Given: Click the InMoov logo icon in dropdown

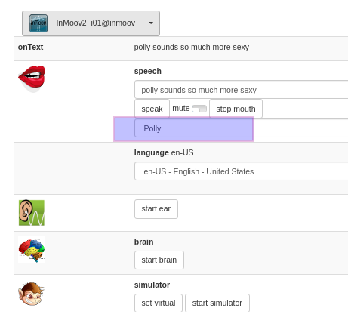Looking at the screenshot, I should (38, 23).
